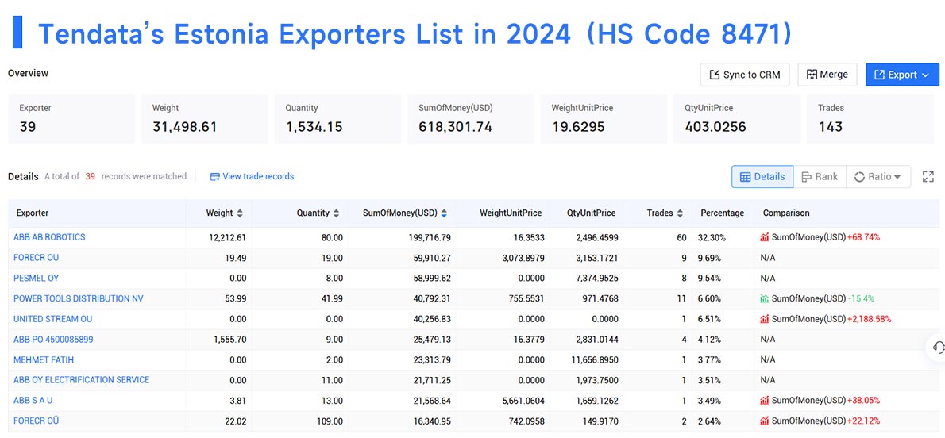The height and width of the screenshot is (438, 945).
Task: Click the Merge button
Action: 827,75
